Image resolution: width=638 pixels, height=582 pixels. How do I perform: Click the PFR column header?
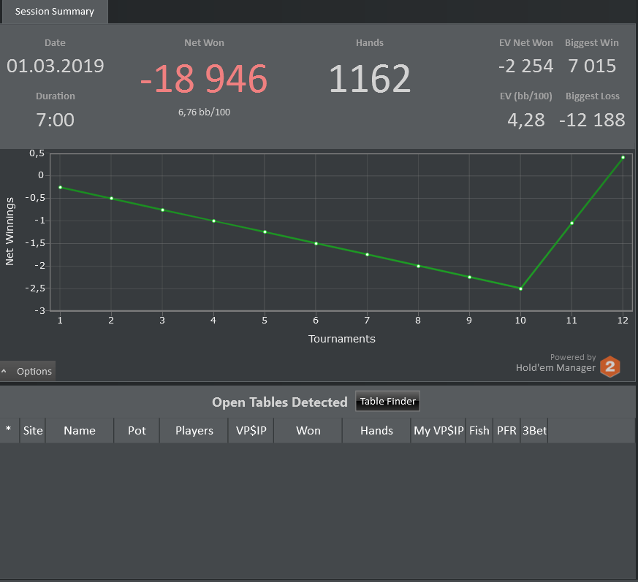coord(506,430)
